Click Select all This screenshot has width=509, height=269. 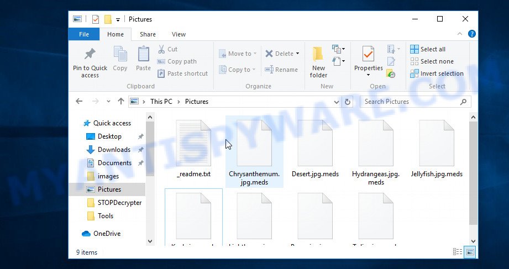pos(428,49)
